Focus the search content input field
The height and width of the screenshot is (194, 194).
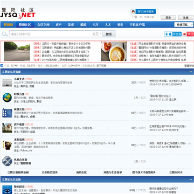click(51, 34)
